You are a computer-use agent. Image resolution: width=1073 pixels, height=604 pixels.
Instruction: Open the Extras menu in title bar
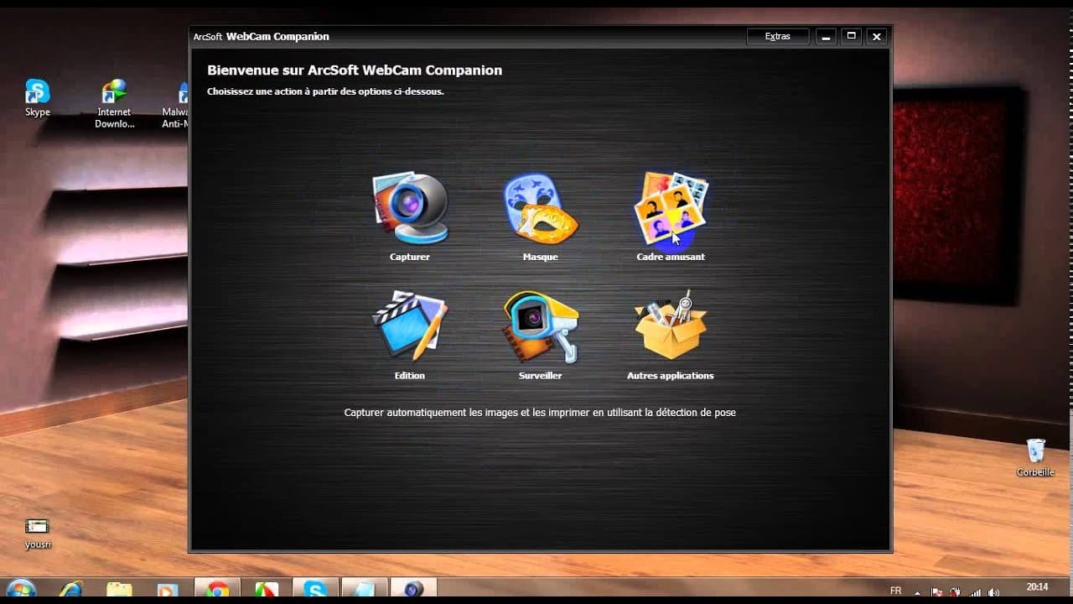point(777,37)
